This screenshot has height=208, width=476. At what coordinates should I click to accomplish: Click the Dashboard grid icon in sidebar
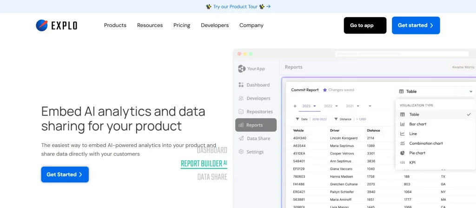[241, 85]
